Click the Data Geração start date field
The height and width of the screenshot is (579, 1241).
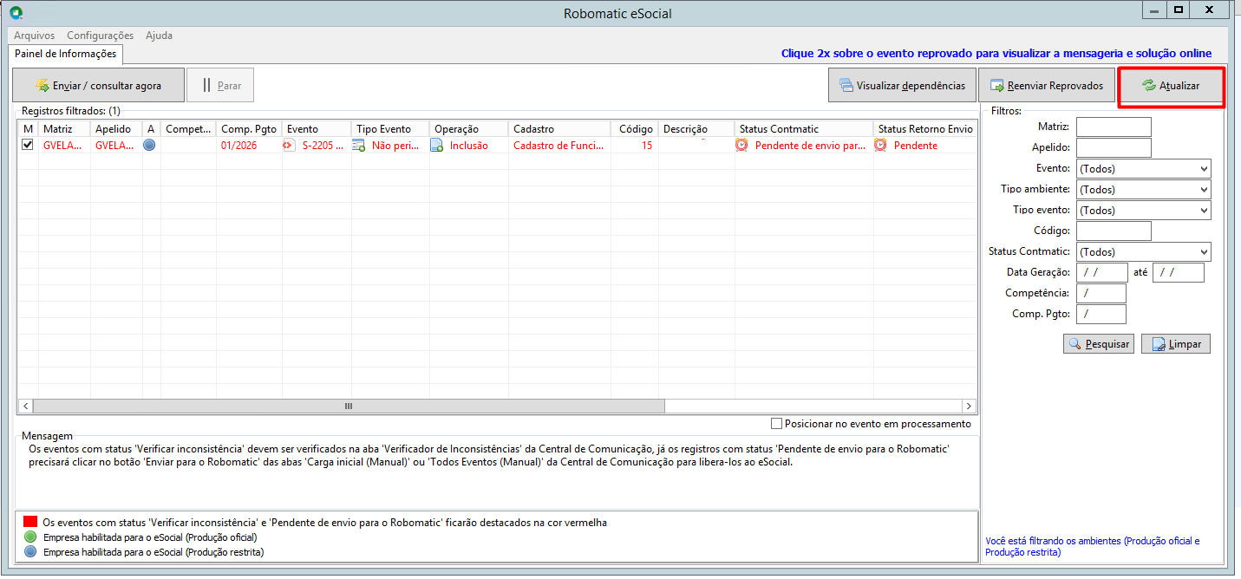(1102, 273)
